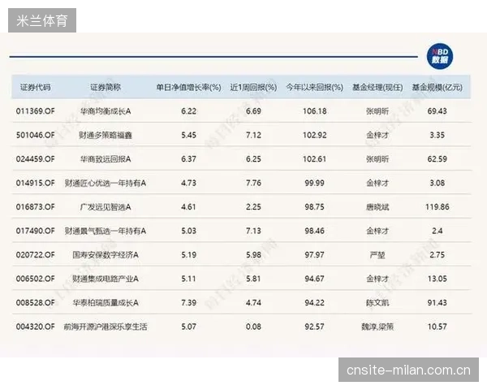Viewport: 487px width, 390px height.
Task: Click daily growth value 6.22
Action: pos(188,111)
